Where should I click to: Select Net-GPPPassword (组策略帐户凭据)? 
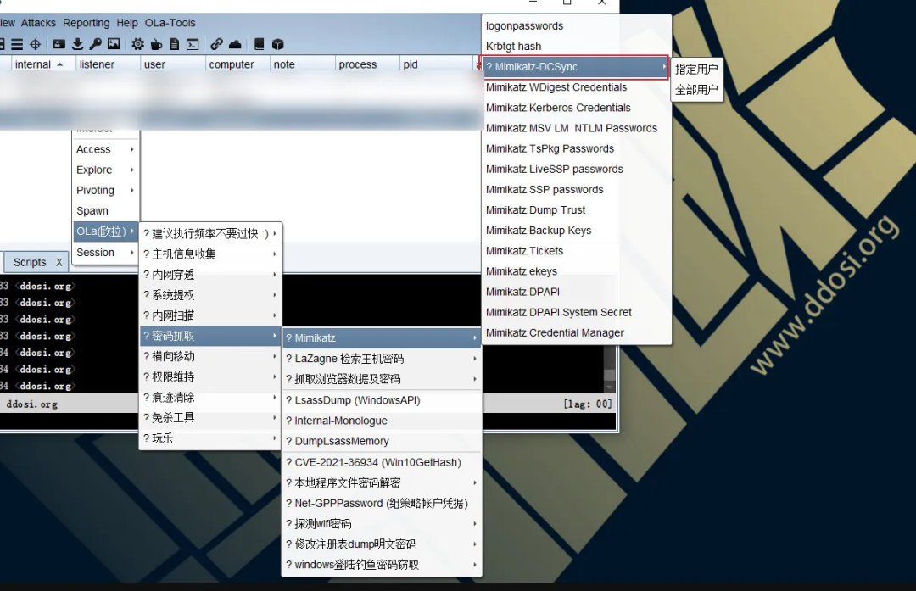coord(382,504)
